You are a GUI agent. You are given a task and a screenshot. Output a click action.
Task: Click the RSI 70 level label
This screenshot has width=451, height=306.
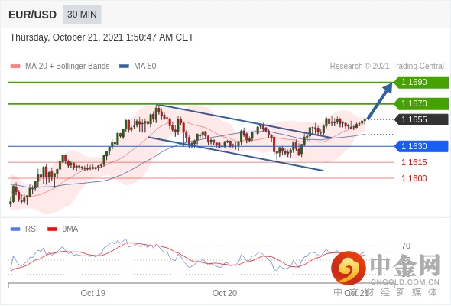406,246
